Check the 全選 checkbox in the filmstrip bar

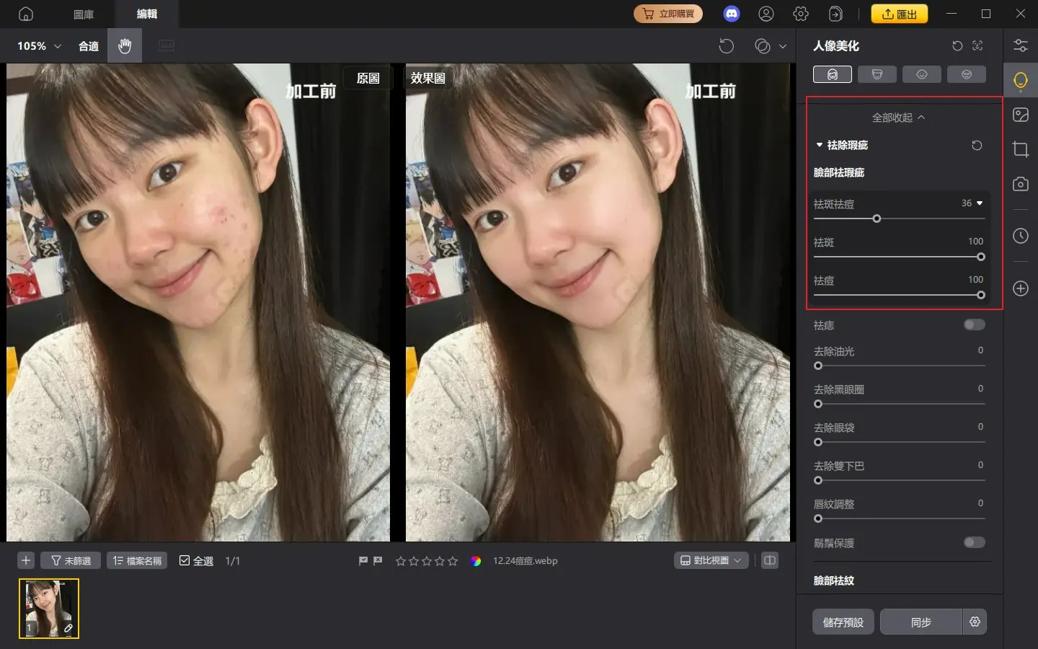point(185,560)
